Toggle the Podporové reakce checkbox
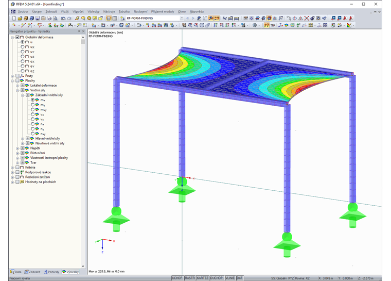The width and height of the screenshot is (391, 281). pos(17,172)
